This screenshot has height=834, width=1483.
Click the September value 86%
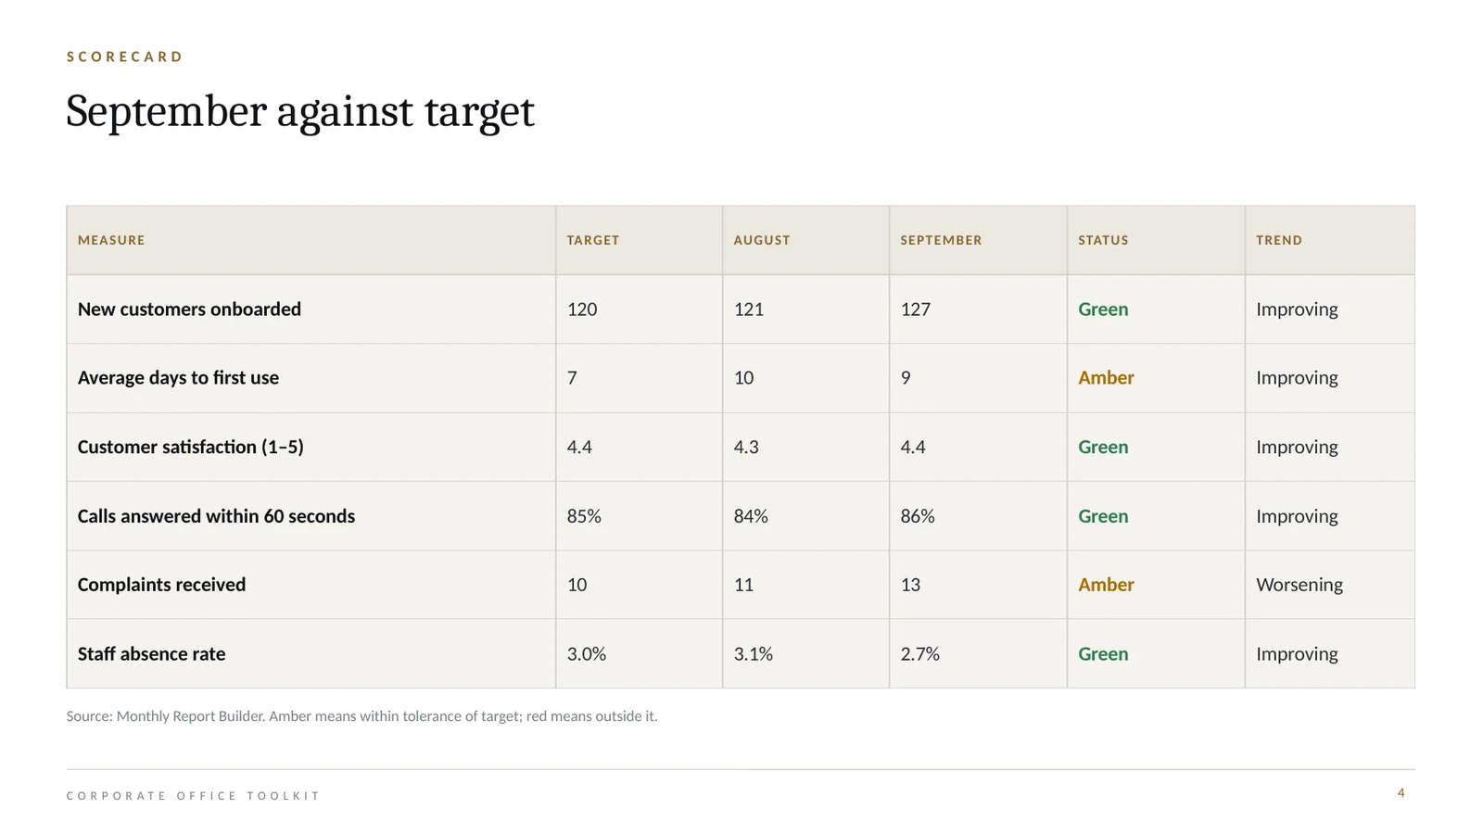918,516
